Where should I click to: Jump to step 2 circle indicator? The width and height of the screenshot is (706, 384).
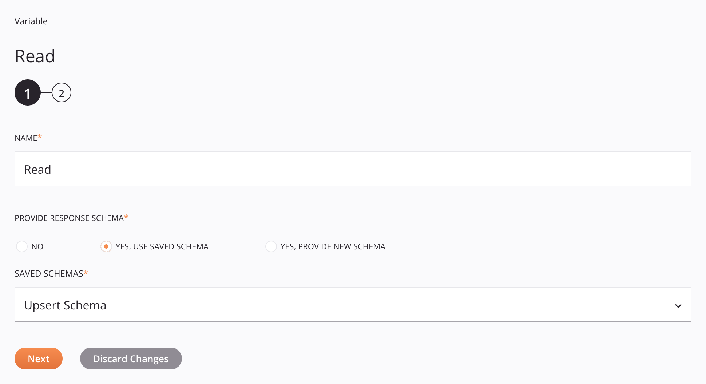tap(61, 93)
